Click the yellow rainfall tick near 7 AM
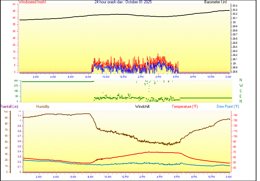The width and height of the screenshot is (260, 181). [x=82, y=169]
